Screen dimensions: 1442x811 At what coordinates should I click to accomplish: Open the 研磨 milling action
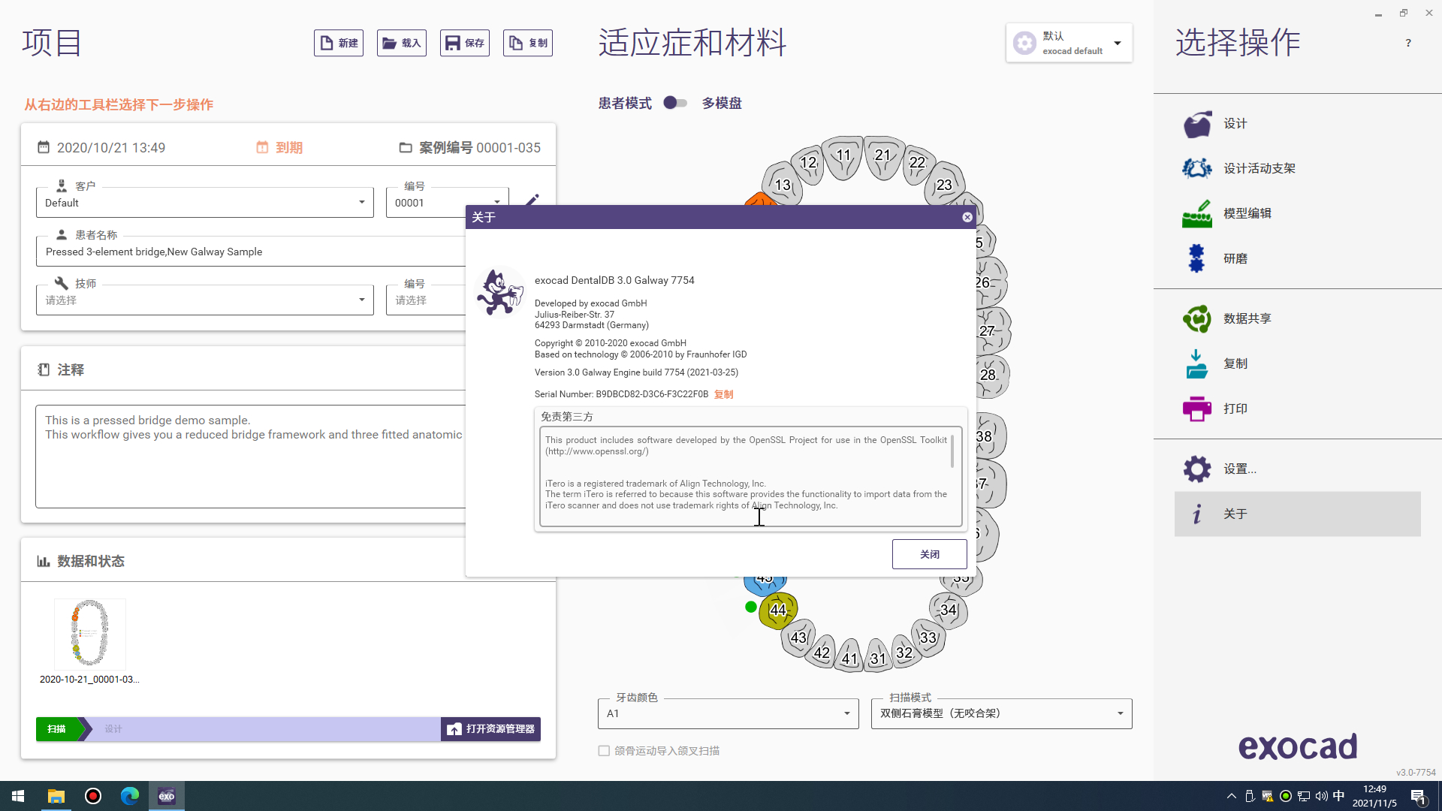coord(1297,259)
